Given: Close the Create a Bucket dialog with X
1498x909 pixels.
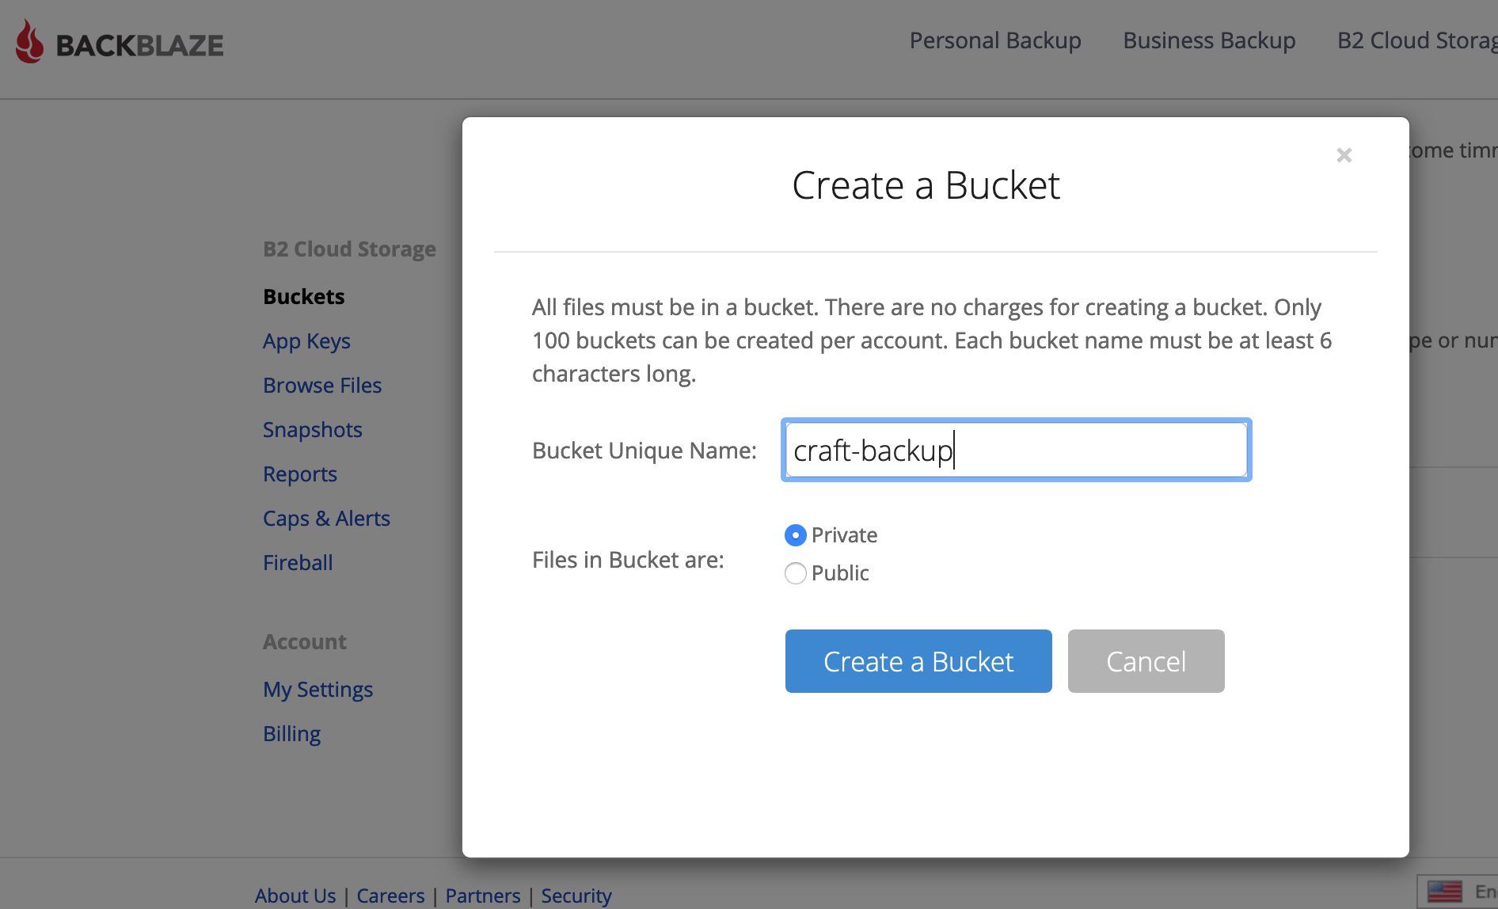Looking at the screenshot, I should pos(1344,155).
